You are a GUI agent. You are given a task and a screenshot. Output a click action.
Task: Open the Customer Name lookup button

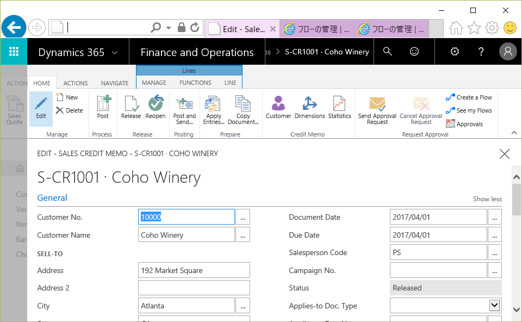(x=243, y=235)
